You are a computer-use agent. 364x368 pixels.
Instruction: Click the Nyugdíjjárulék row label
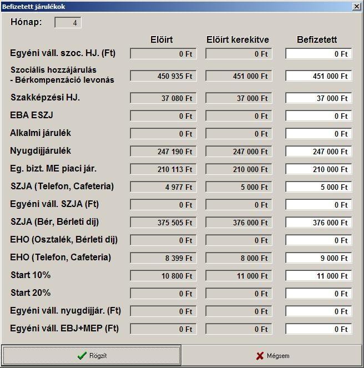pos(41,150)
